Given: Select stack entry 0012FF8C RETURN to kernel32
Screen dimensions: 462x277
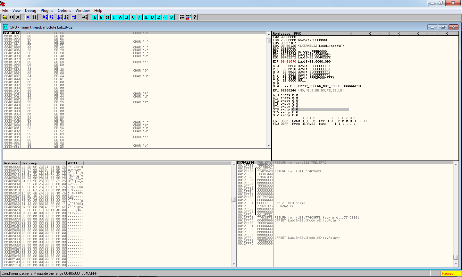Looking at the screenshot, I should [345, 163].
